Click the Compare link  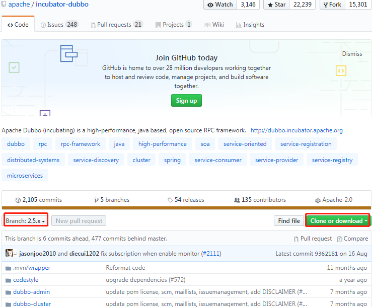[353, 239]
